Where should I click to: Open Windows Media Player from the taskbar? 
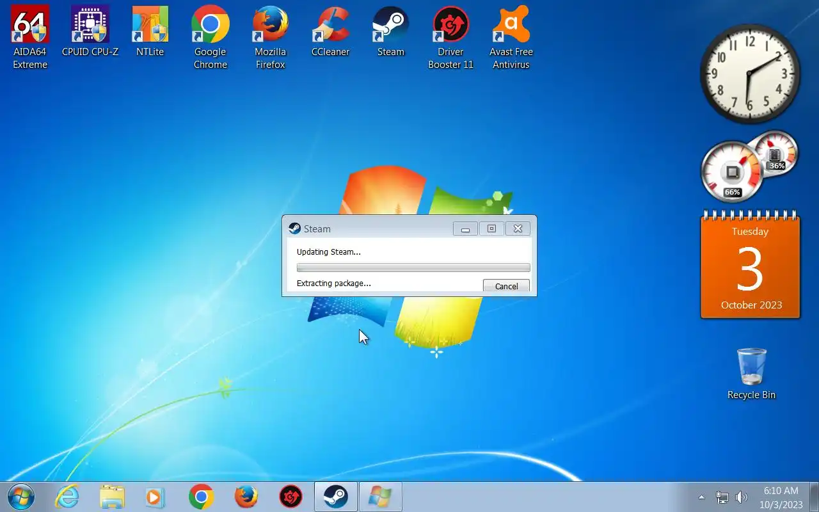coord(155,497)
